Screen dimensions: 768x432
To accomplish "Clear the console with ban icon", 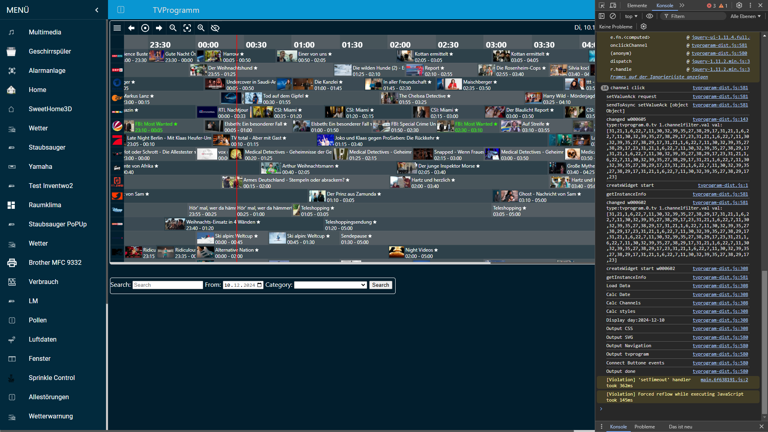I will [613, 16].
